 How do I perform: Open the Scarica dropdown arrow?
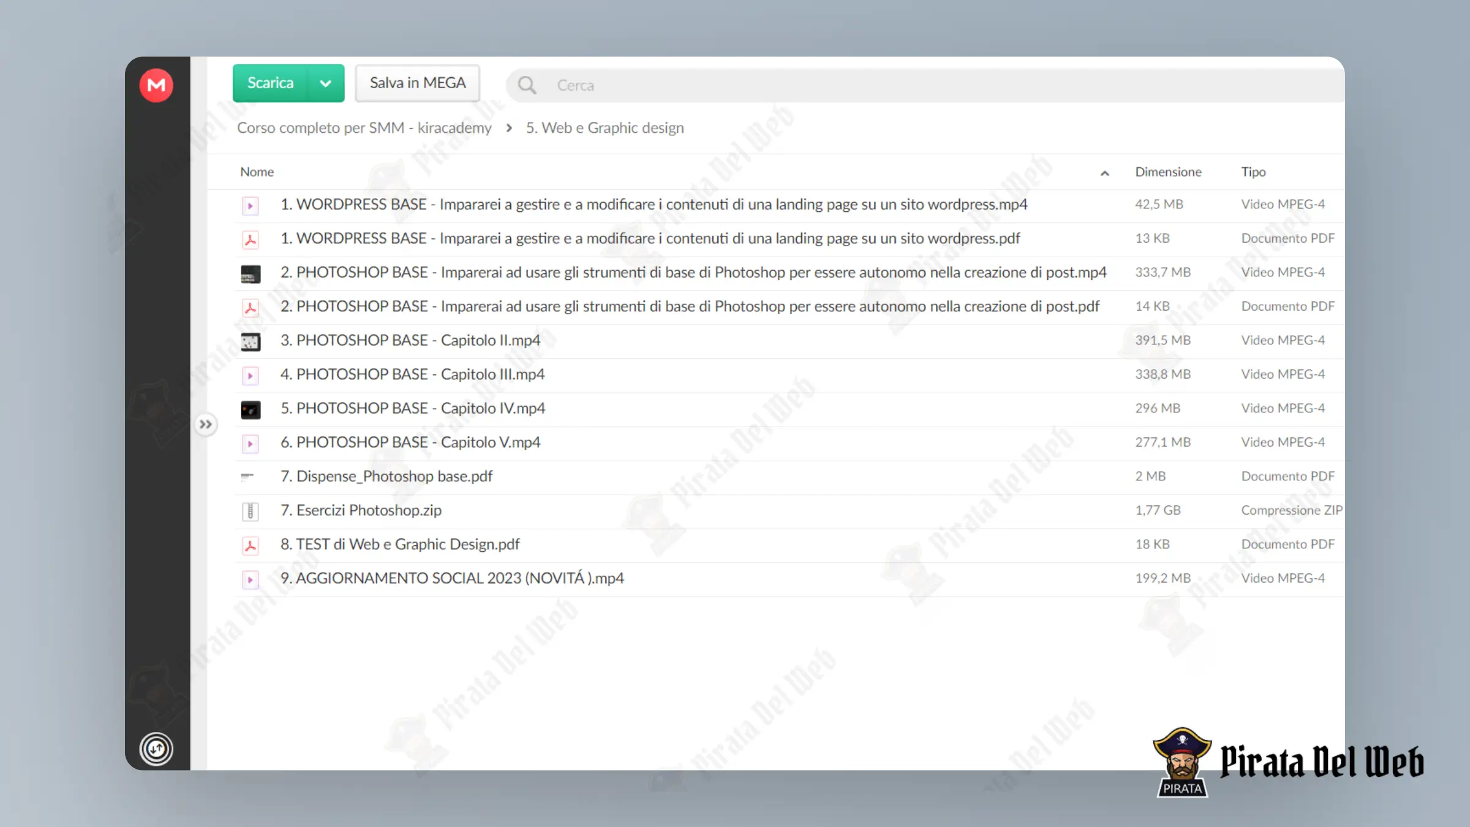[326, 83]
